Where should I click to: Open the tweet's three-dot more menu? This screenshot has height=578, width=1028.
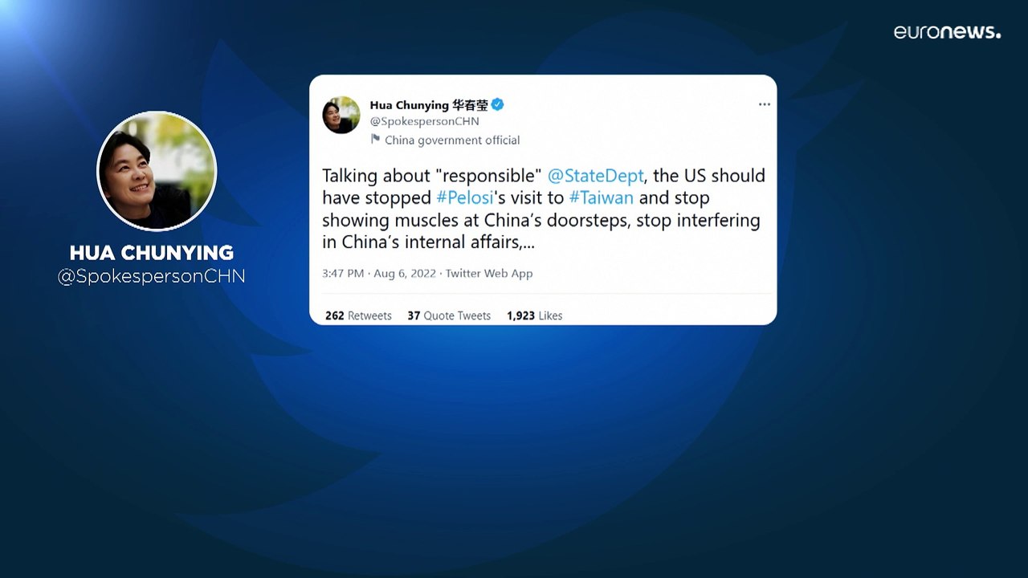[x=764, y=104]
